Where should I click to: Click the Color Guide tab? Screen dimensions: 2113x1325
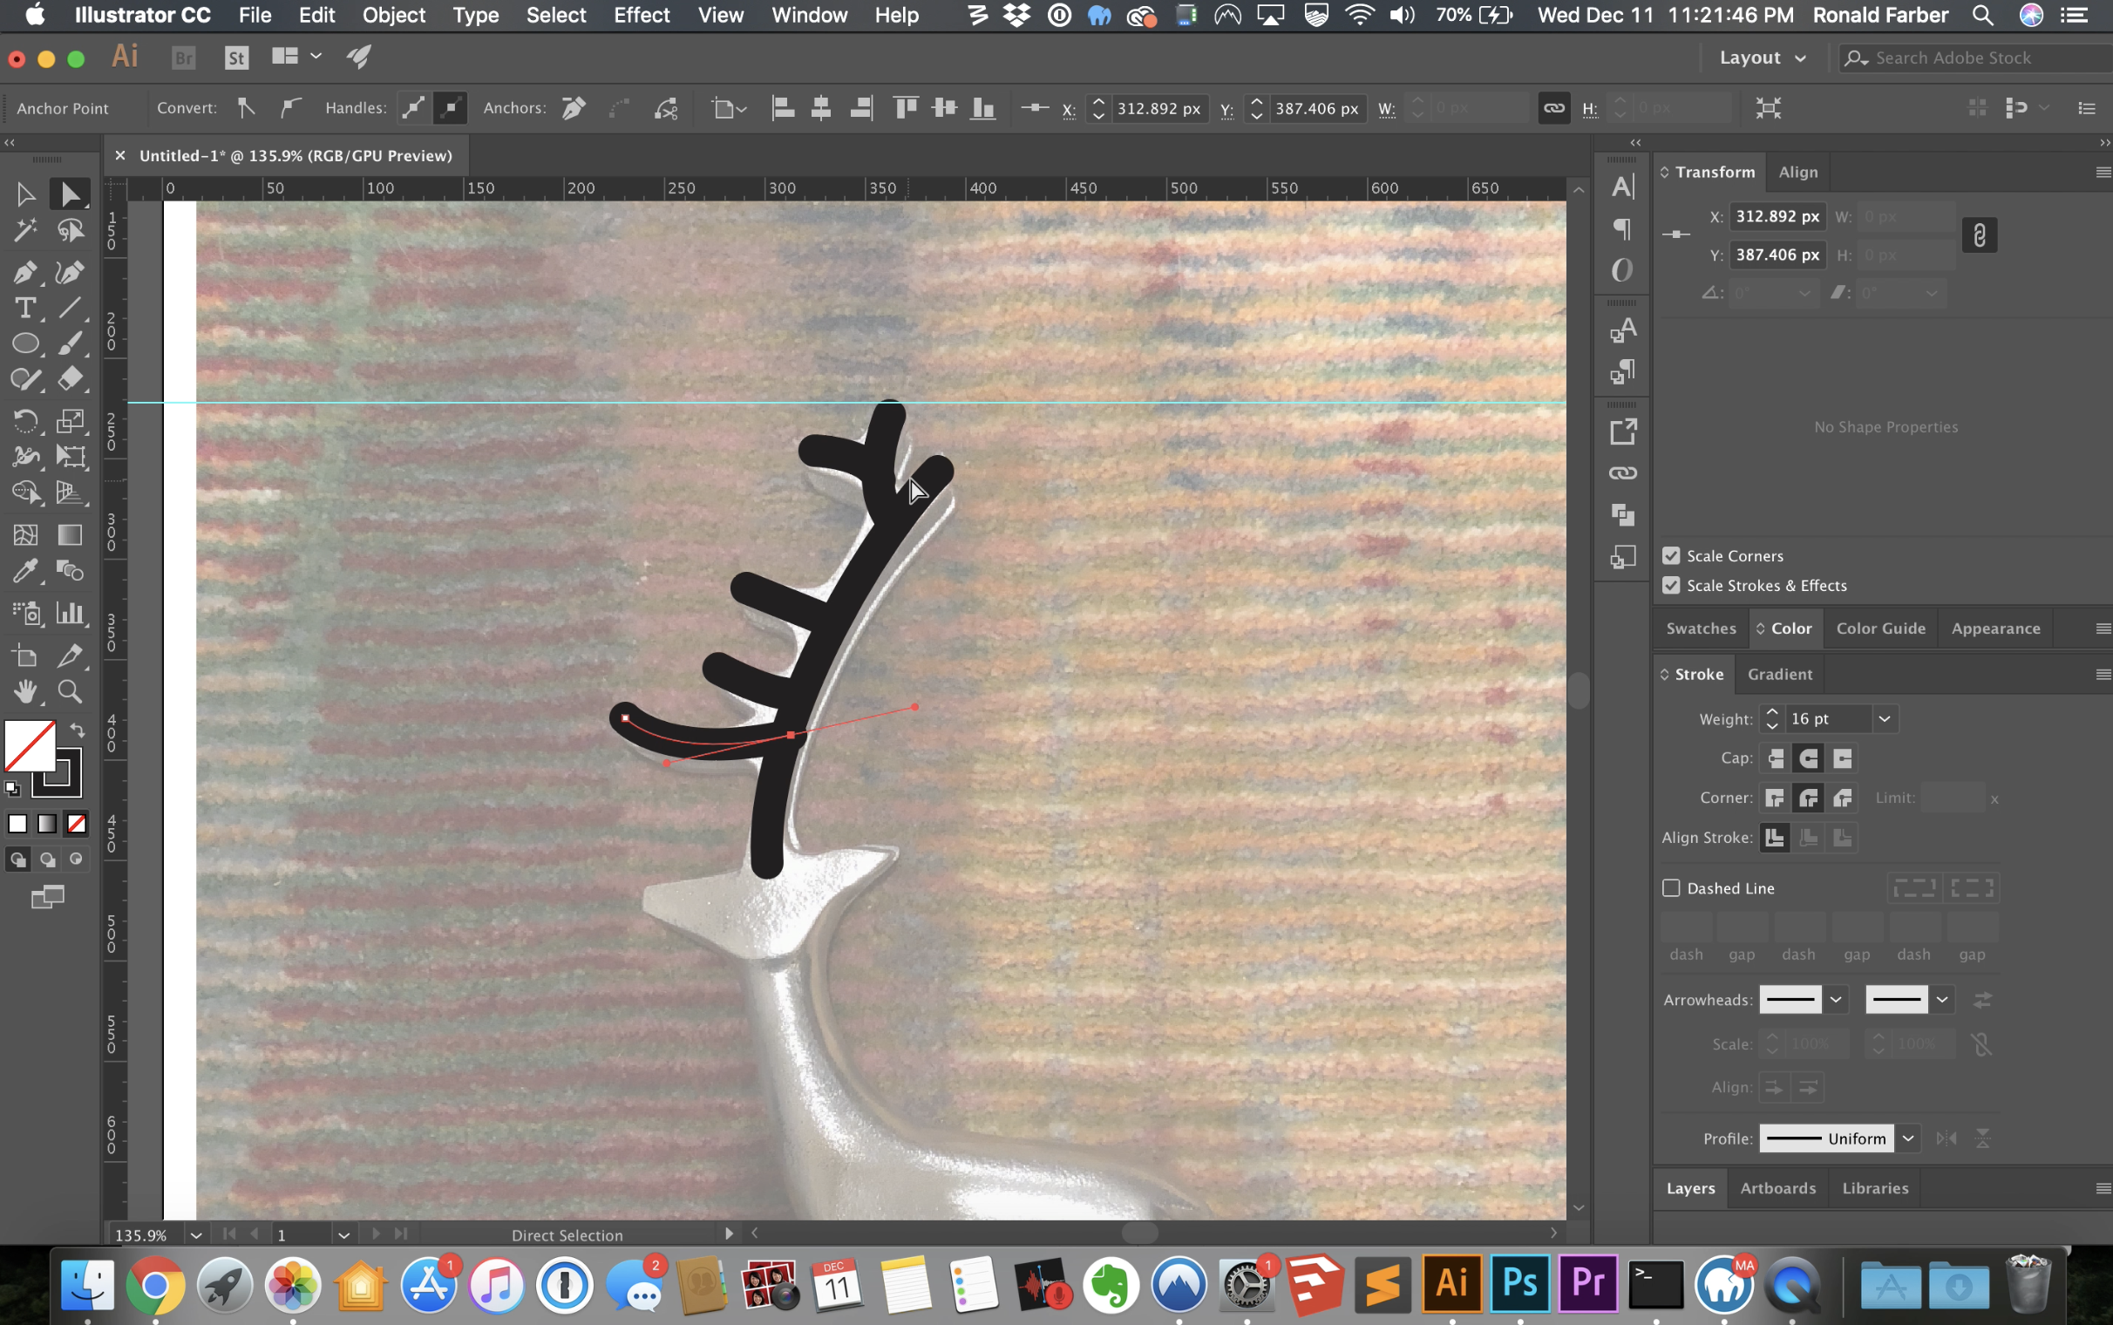tap(1879, 628)
